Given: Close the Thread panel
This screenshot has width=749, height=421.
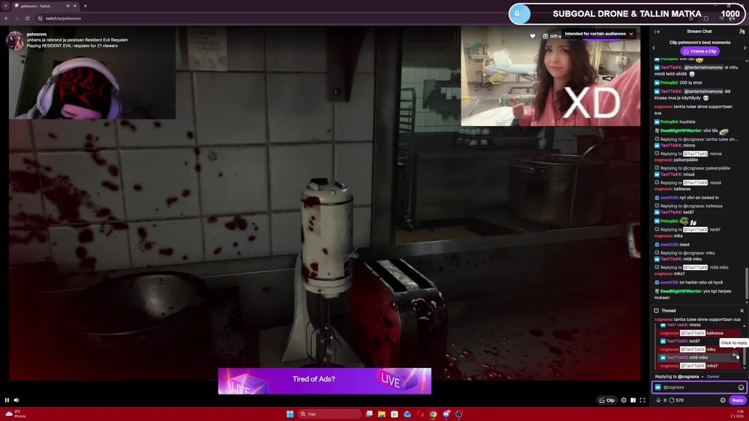Looking at the screenshot, I should [x=742, y=310].
